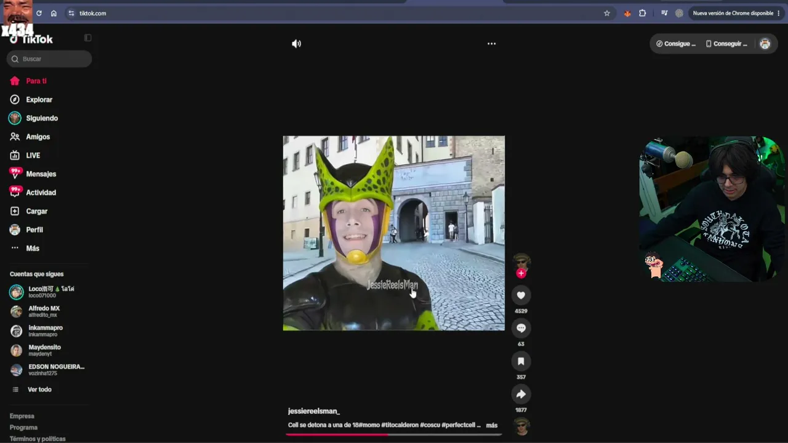Click the #titocalderon hashtag
The image size is (788, 443).
[400, 425]
